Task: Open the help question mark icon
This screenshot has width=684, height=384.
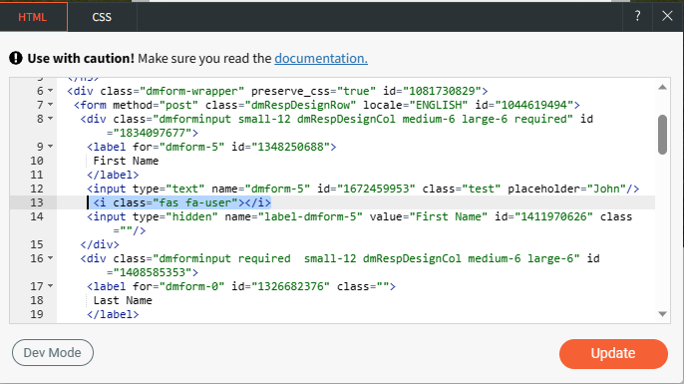Action: tap(637, 17)
